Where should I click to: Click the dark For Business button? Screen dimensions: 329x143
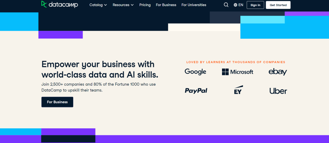[x=57, y=102]
